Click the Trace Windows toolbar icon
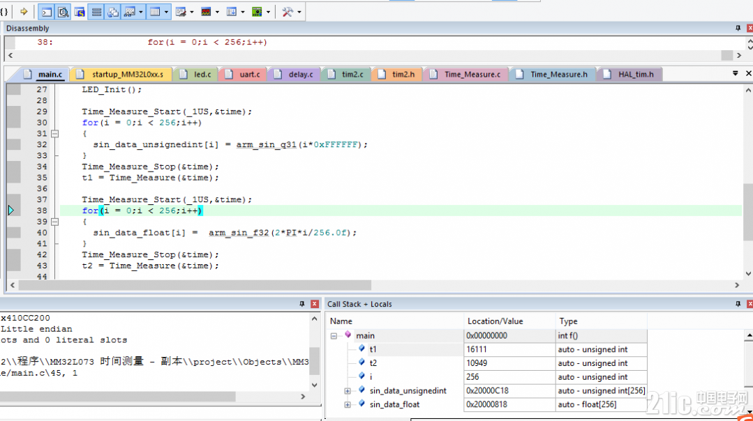The image size is (753, 421). tap(232, 12)
